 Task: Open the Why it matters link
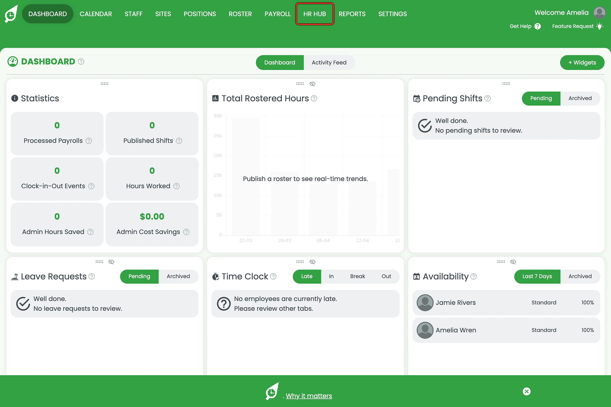pos(309,396)
